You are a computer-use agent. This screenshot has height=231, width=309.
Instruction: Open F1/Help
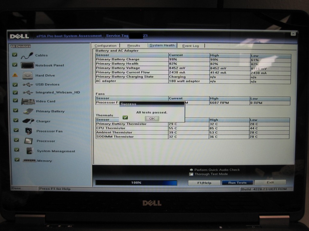(204, 183)
